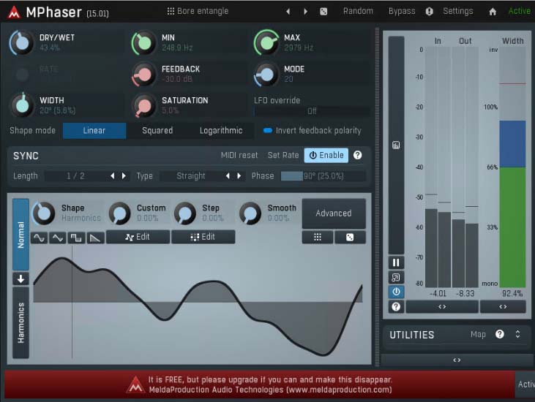
Task: Select Squared shape mode
Action: [157, 131]
